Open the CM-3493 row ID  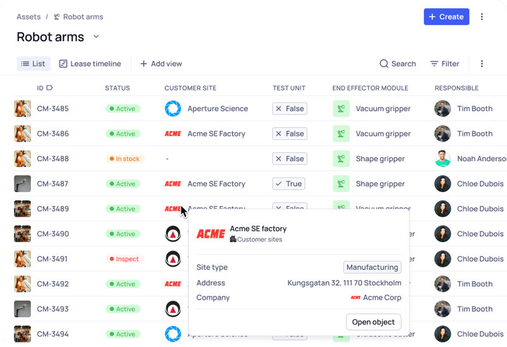pyautogui.click(x=52, y=309)
